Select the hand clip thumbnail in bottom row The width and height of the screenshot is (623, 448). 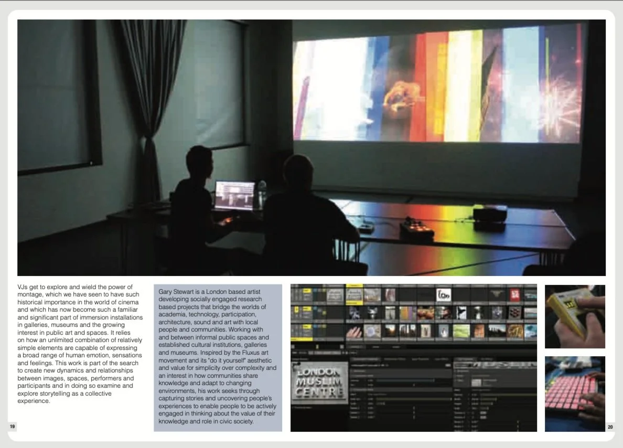pyautogui.click(x=355, y=331)
